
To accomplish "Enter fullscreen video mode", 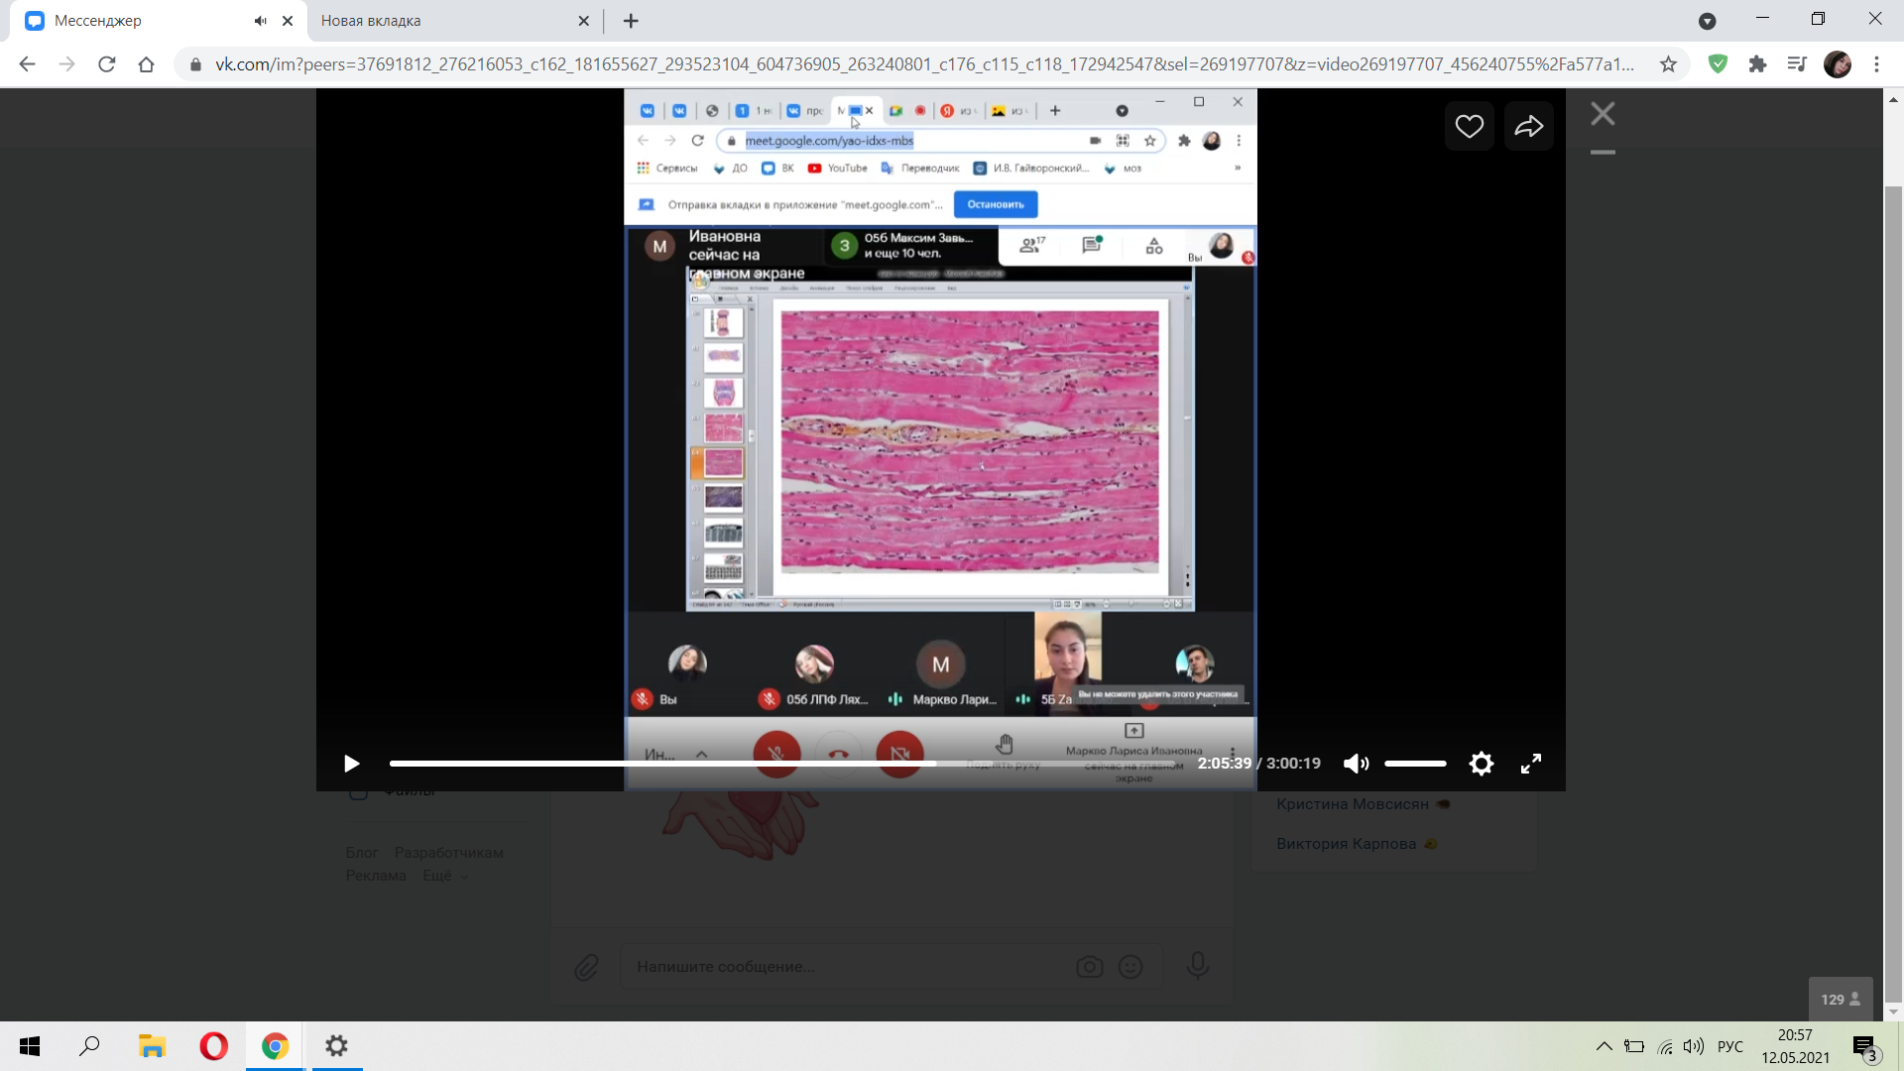I will (x=1531, y=764).
